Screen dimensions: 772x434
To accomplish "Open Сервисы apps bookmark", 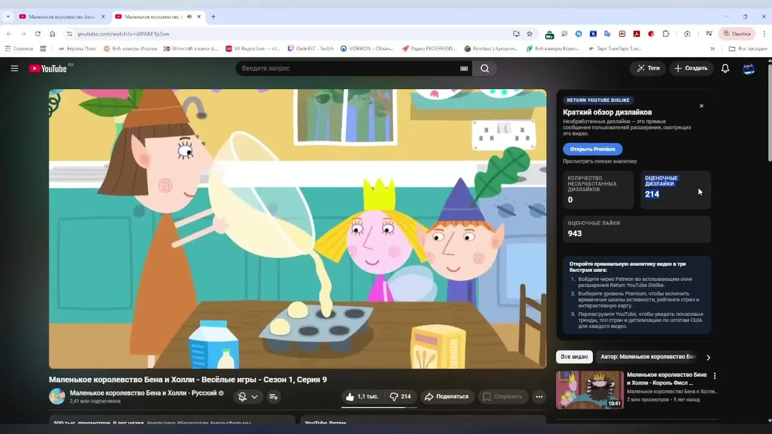I will (19, 48).
